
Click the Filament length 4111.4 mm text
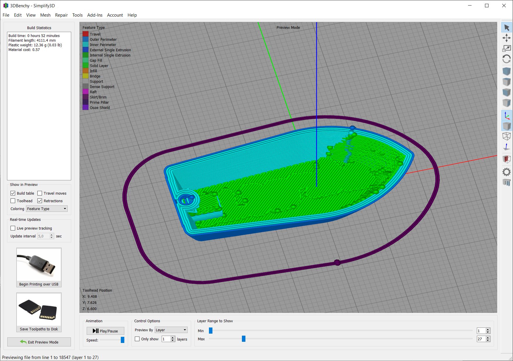tap(32, 40)
